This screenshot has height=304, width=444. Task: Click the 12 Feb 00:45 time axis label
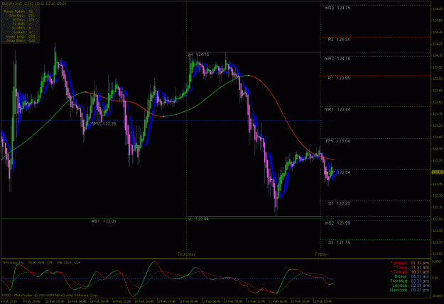[x=323, y=301]
